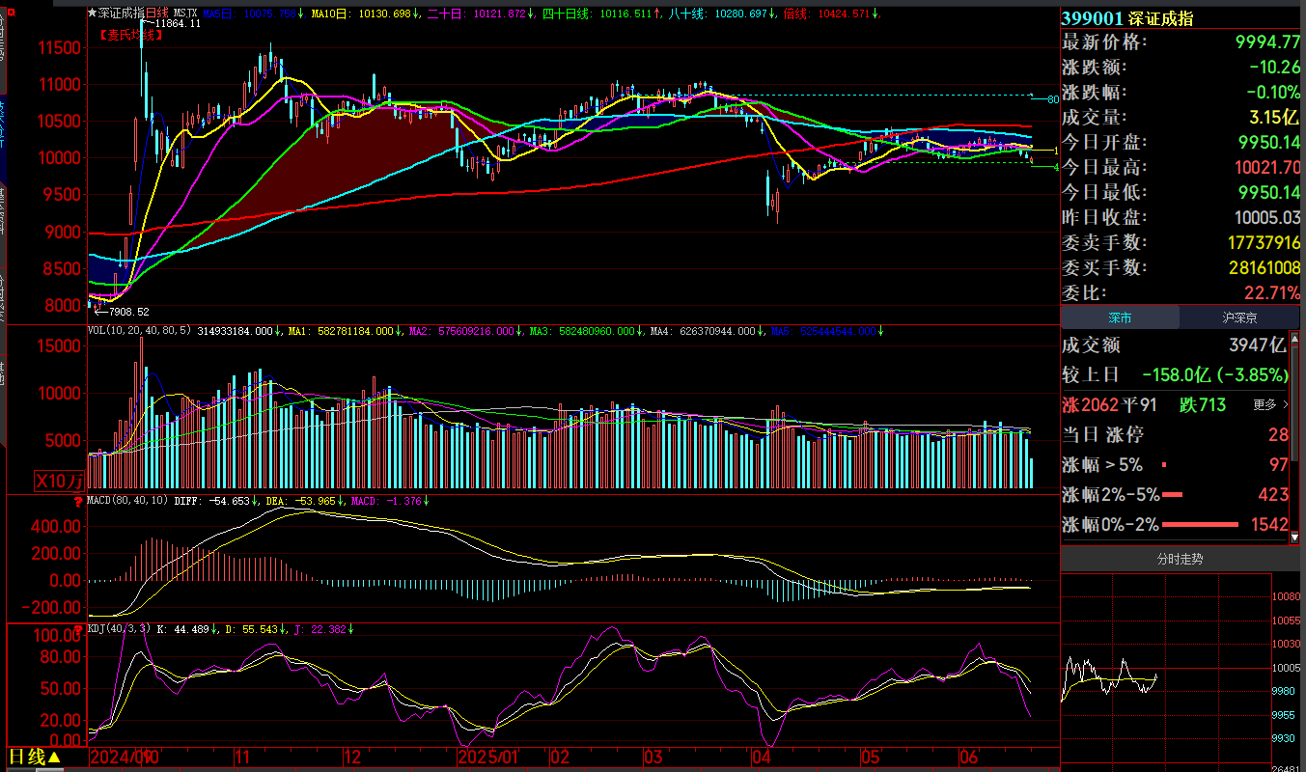Click the red question mark beside MACD
This screenshot has height=772, width=1306.
[x=78, y=502]
